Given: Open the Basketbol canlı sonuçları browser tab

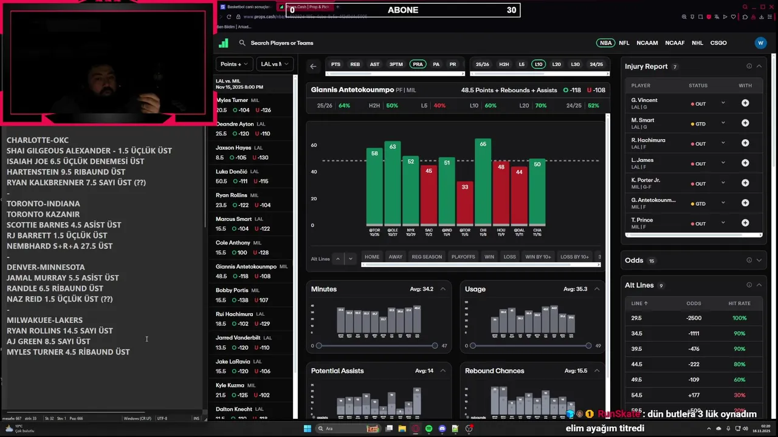Looking at the screenshot, I should click(248, 7).
